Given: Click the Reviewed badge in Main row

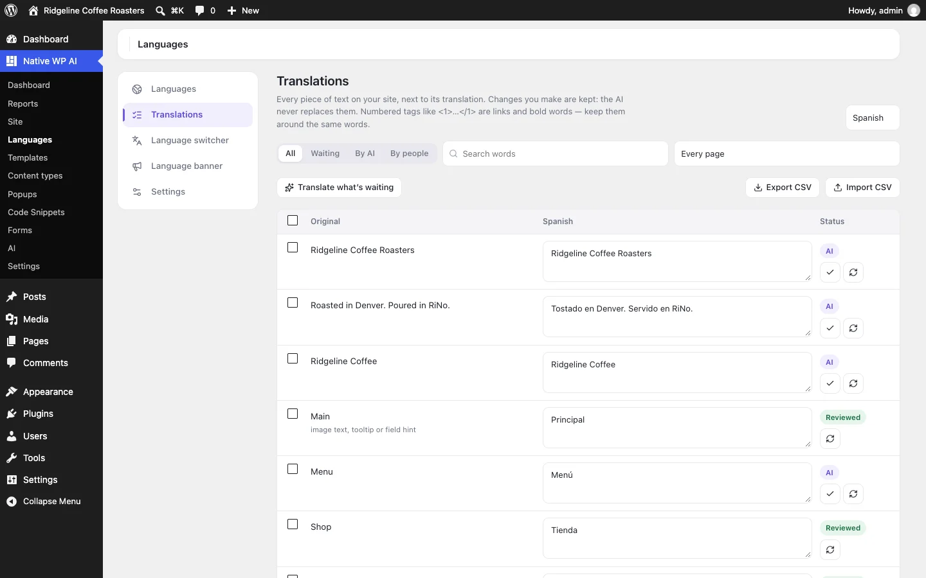Looking at the screenshot, I should tap(843, 417).
